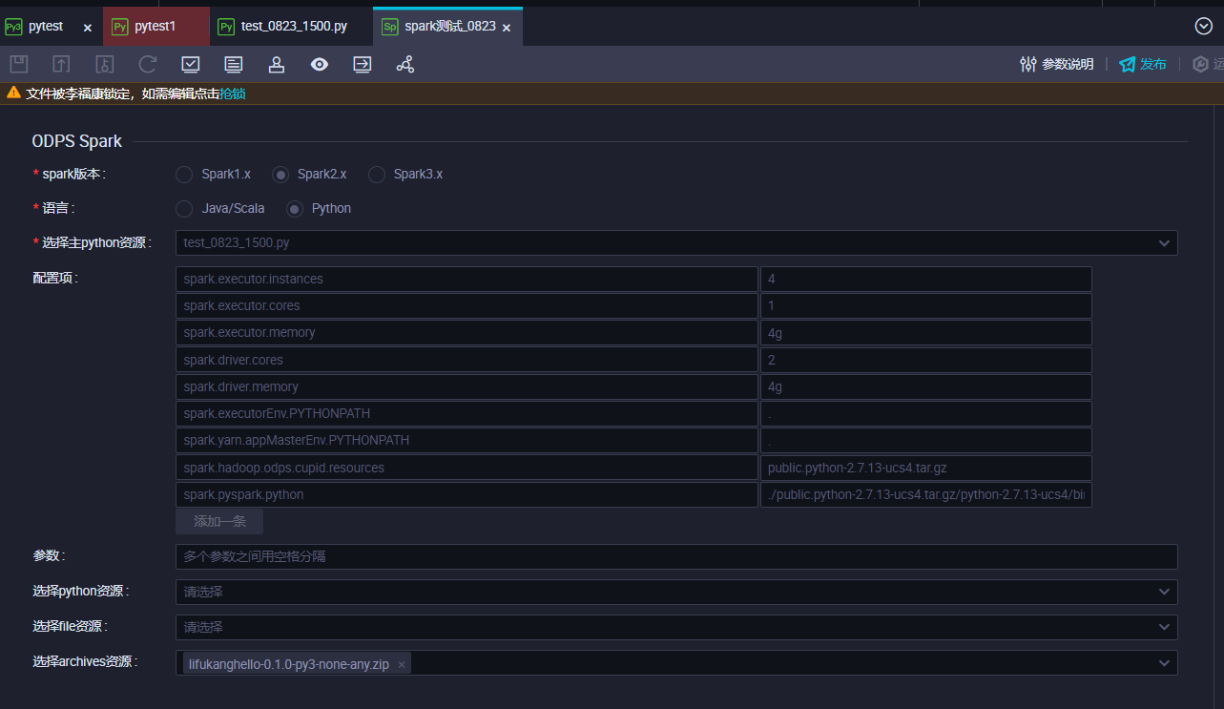This screenshot has width=1224, height=709.
Task: Click the spark.executor.instances key field
Action: click(467, 279)
